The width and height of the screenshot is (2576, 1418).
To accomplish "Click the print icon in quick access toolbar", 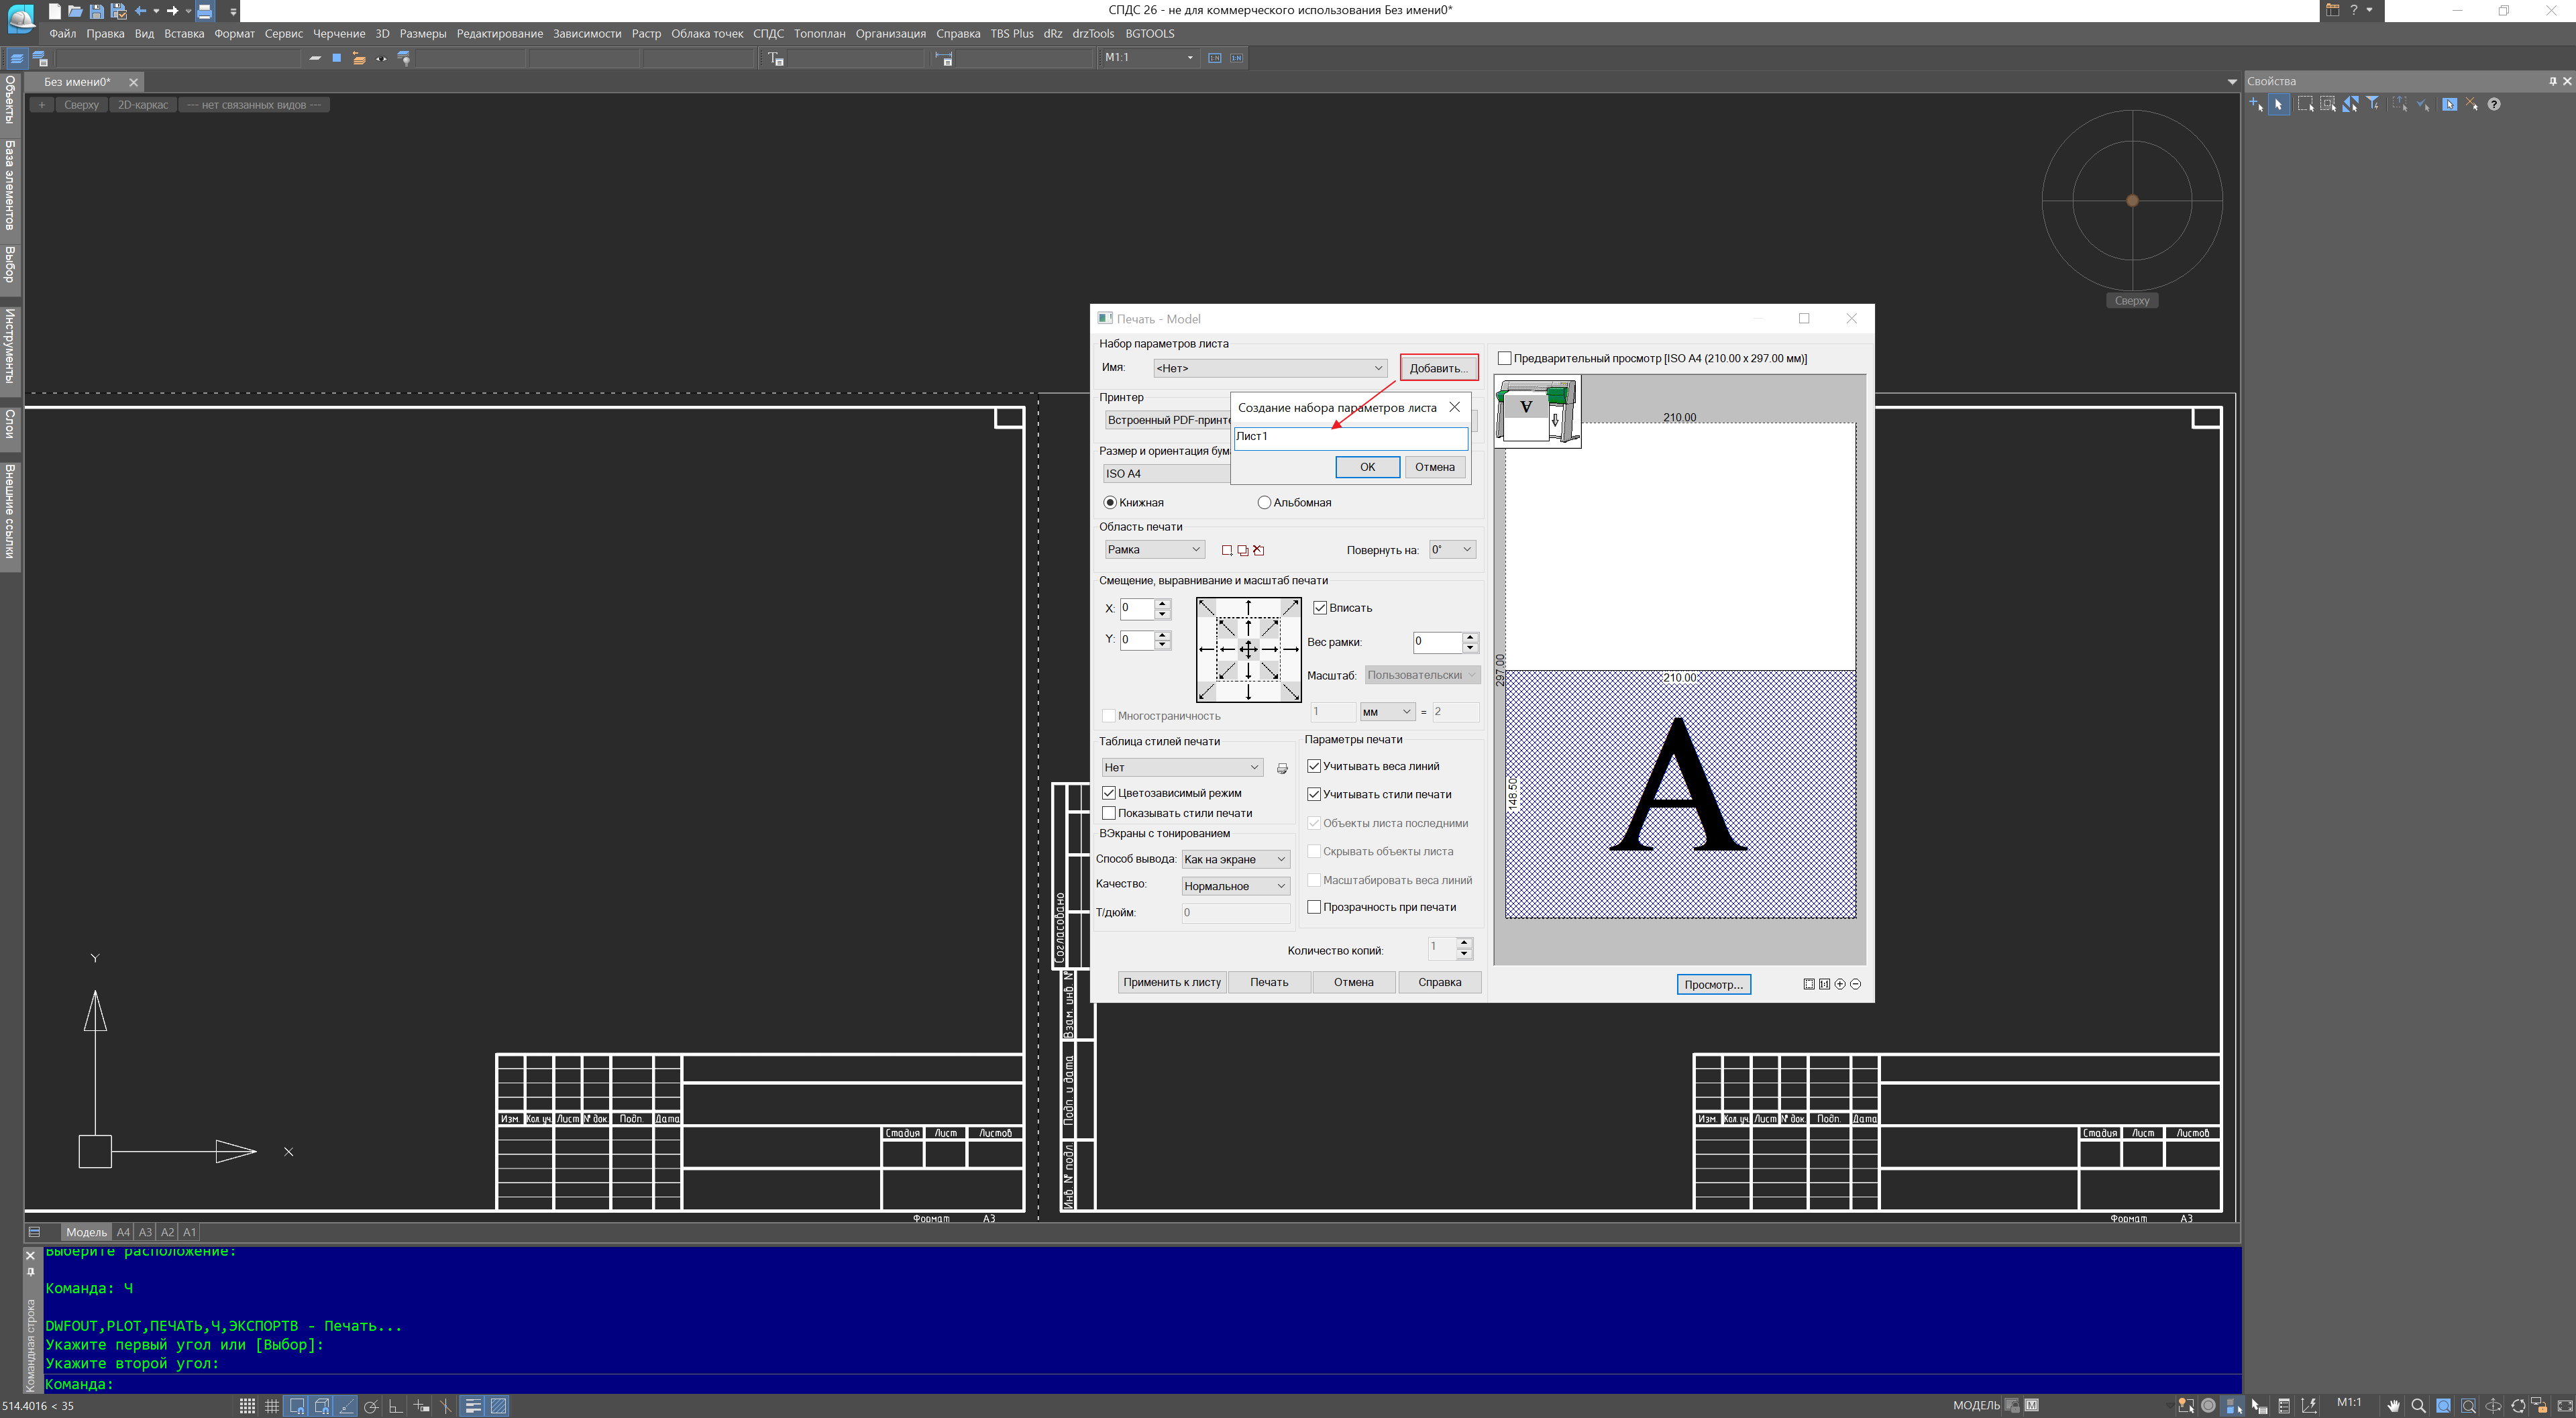I will click(x=204, y=11).
